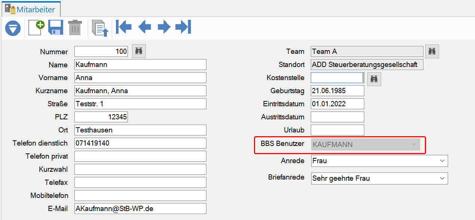Go to the next record
This screenshot has width=475, height=220.
point(164,27)
